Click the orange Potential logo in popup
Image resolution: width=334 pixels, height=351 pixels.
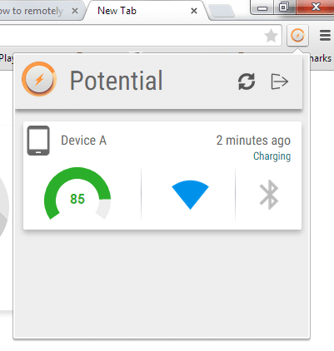(39, 79)
